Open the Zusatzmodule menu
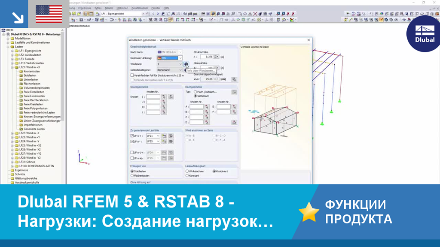440x247 pixels. click(x=140, y=8)
